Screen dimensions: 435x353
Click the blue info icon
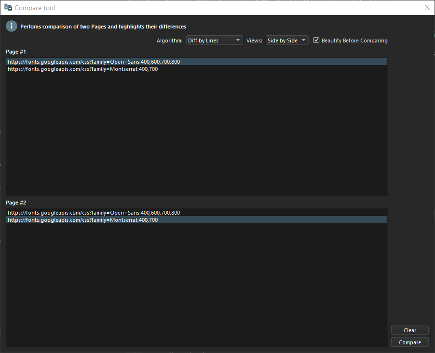12,27
